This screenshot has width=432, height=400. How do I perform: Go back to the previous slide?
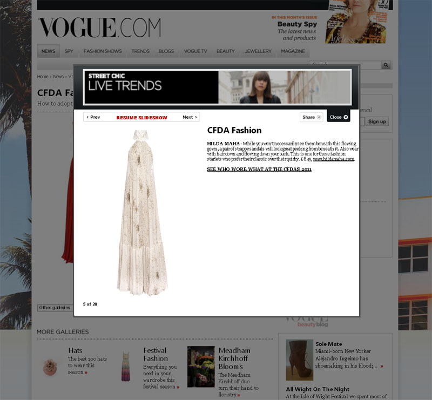pos(93,117)
